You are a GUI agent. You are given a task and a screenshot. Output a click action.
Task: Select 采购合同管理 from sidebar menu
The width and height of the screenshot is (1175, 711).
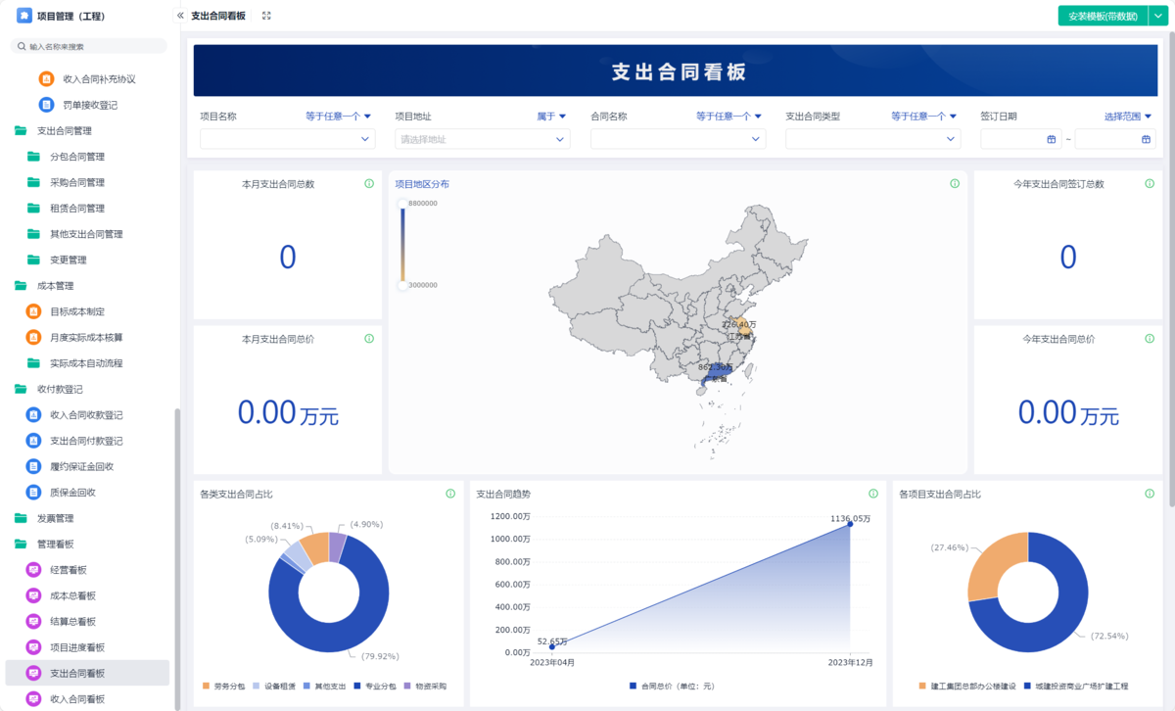[x=77, y=182]
